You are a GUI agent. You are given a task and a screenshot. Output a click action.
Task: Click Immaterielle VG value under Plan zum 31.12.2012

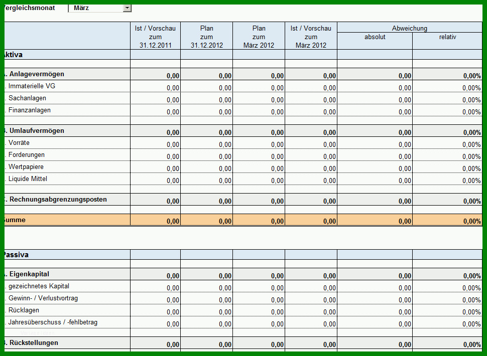225,88
